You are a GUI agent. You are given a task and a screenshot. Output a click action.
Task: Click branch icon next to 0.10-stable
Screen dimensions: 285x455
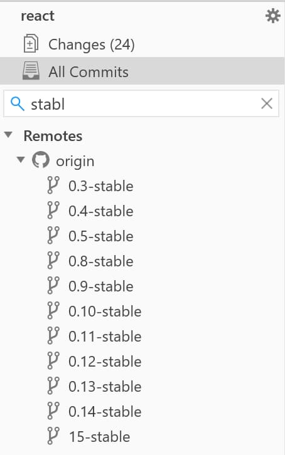pyautogui.click(x=53, y=310)
